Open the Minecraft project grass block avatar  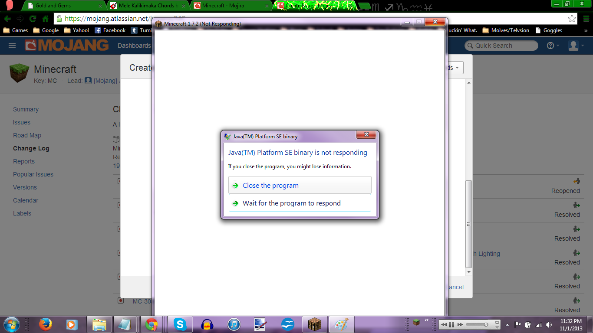pyautogui.click(x=19, y=72)
